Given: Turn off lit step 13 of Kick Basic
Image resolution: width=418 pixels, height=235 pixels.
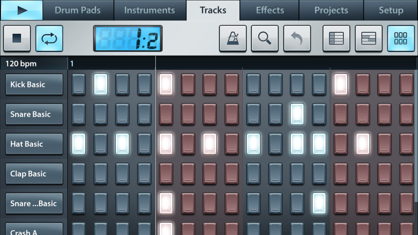Looking at the screenshot, I should (341, 84).
